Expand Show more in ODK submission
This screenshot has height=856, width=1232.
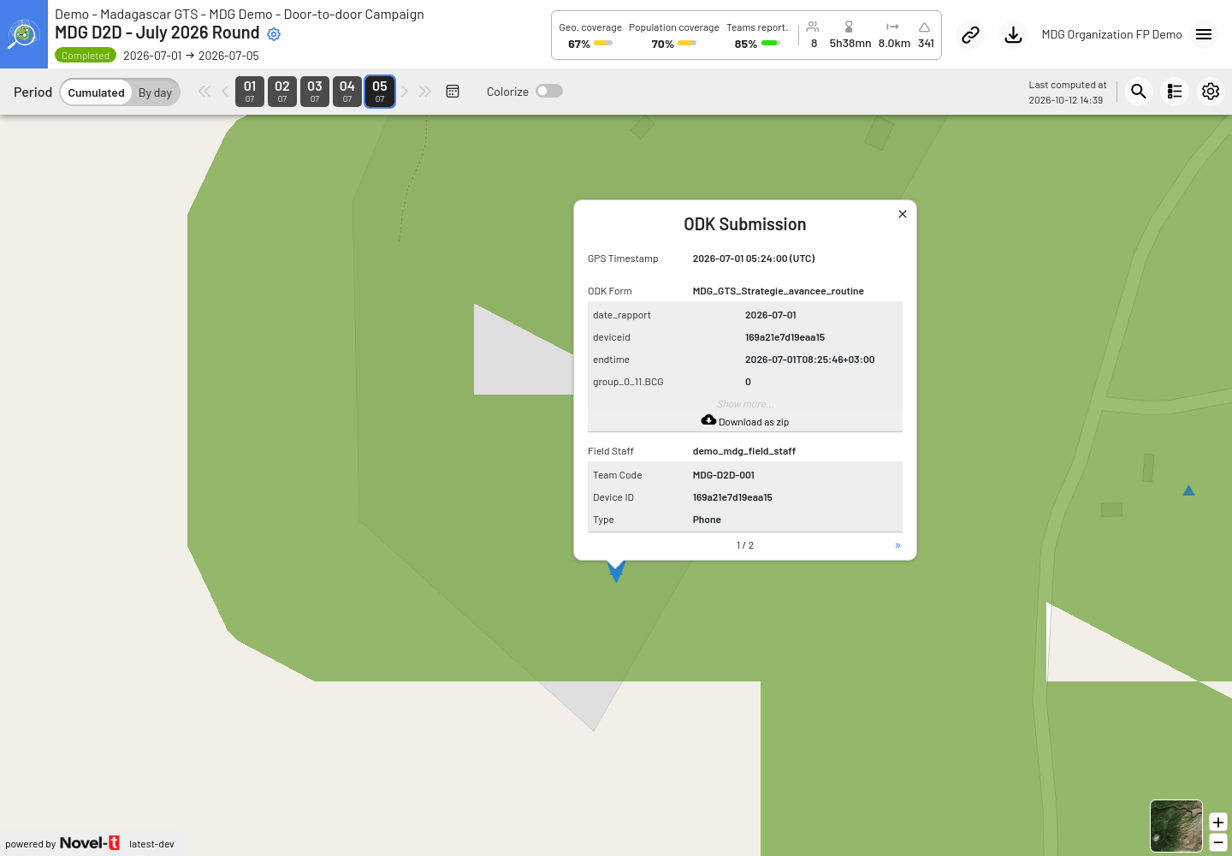744,404
